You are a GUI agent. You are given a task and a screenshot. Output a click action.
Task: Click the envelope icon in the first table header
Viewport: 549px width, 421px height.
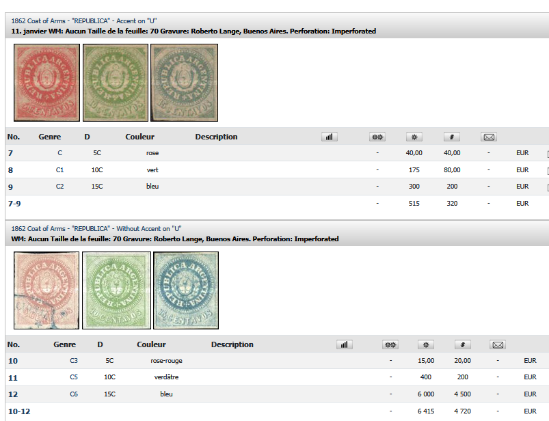coord(489,137)
